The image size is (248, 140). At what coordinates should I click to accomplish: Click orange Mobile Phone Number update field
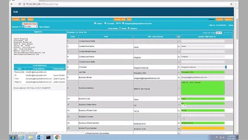point(203,128)
